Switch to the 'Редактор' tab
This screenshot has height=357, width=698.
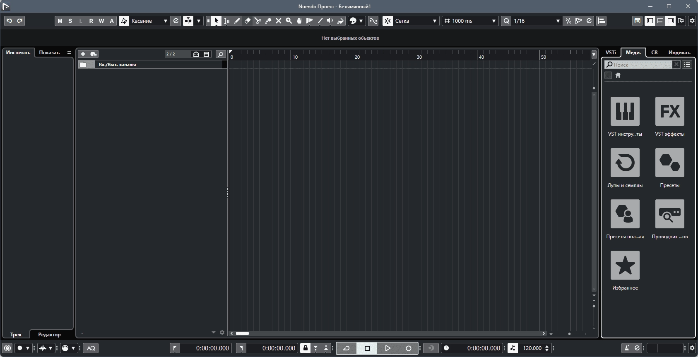point(49,335)
